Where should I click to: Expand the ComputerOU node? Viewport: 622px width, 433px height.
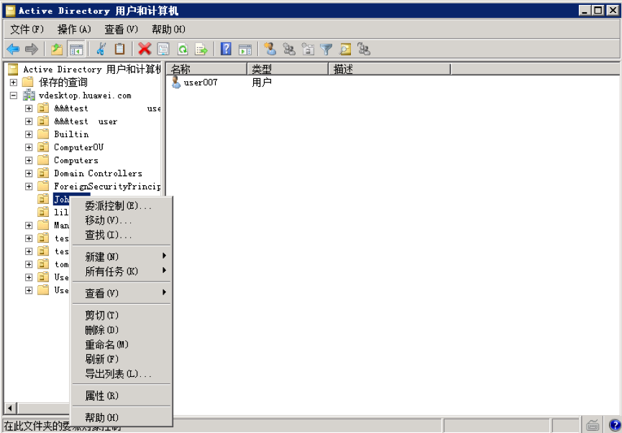pyautogui.click(x=29, y=147)
